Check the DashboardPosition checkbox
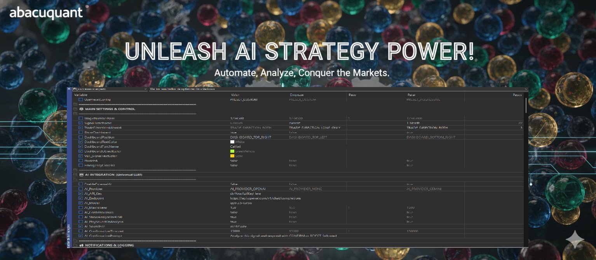The width and height of the screenshot is (596, 260). [x=81, y=137]
